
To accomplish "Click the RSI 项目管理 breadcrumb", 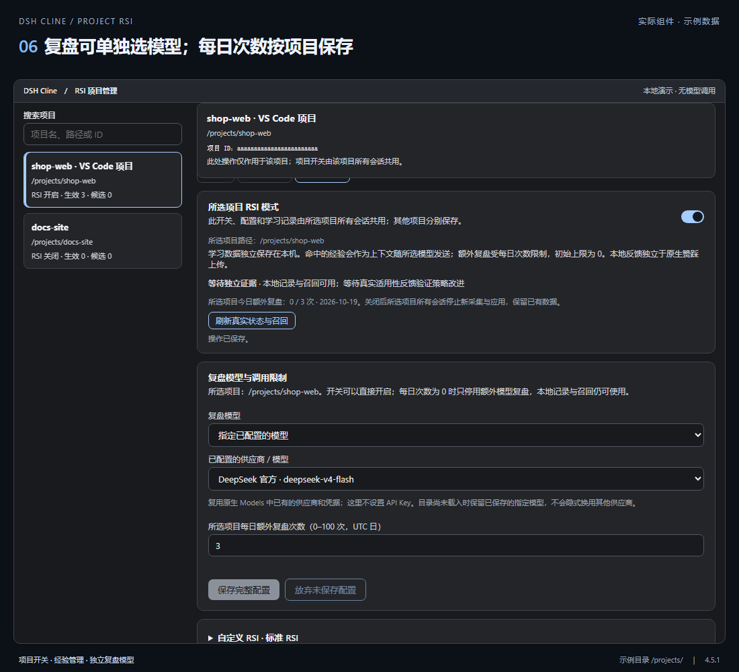I will click(x=96, y=91).
